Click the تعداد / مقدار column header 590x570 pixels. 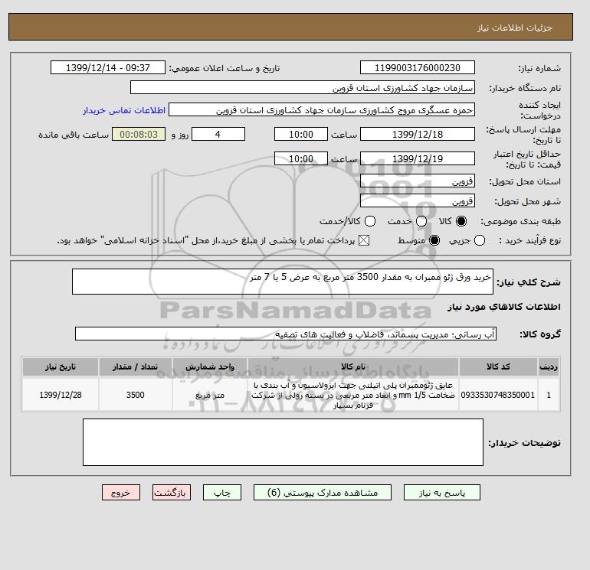coord(136,366)
